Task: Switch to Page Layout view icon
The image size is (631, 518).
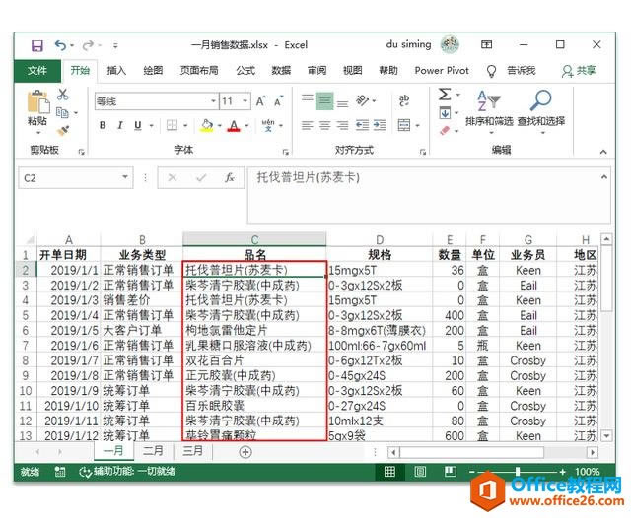Action: coord(420,472)
